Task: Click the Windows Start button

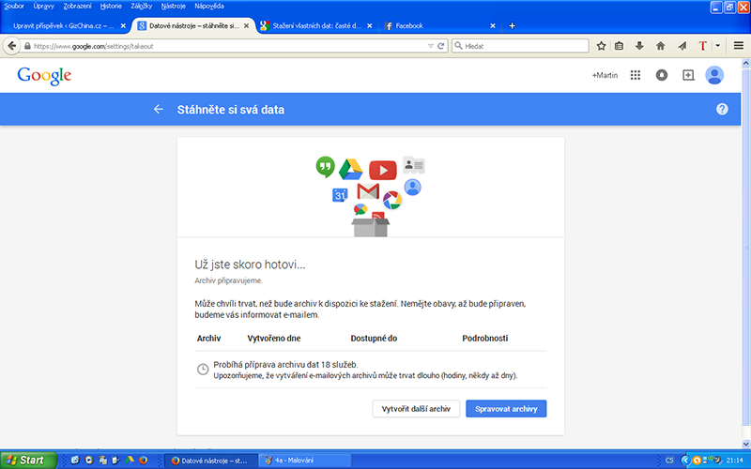Action: pos(28,461)
